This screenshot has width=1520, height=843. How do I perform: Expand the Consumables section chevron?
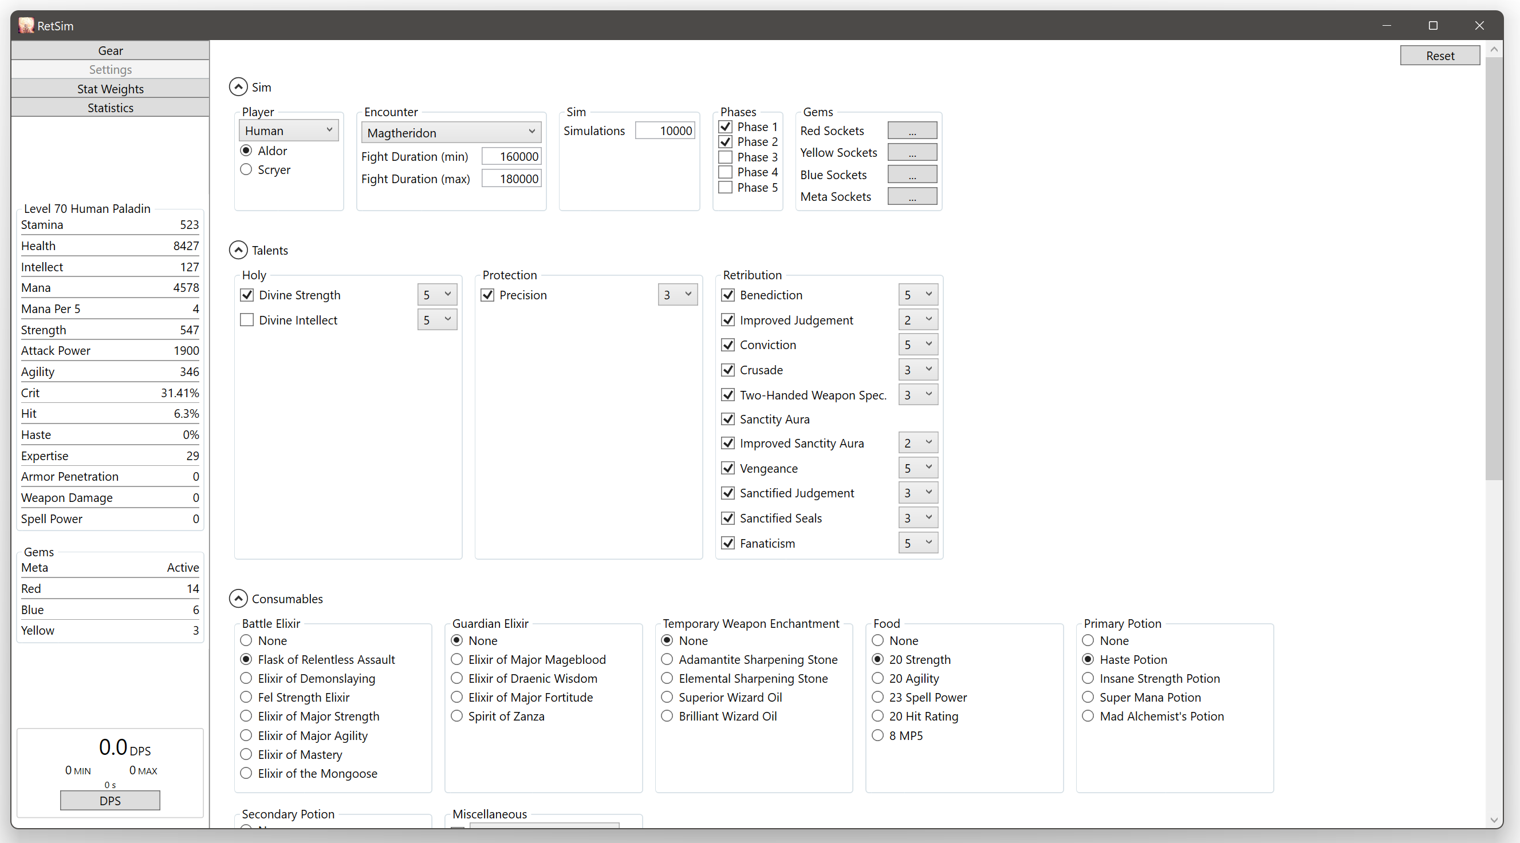[x=239, y=599]
